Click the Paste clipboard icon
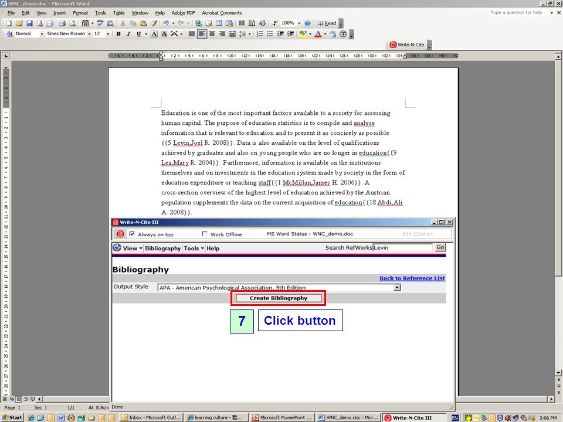This screenshot has height=422, width=563. 143,23
